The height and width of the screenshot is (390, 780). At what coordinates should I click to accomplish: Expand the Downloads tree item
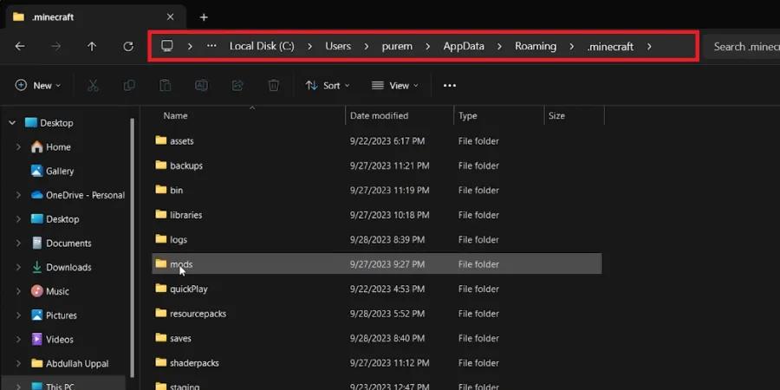pyautogui.click(x=18, y=268)
